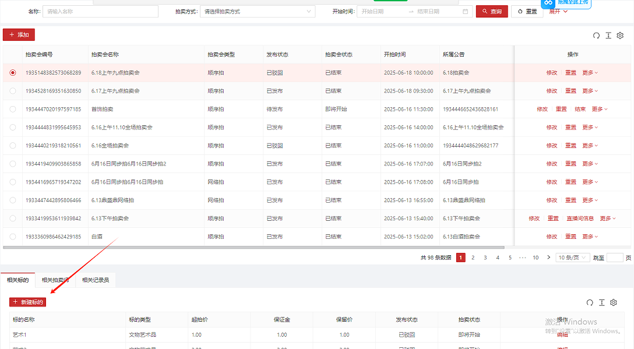Click next page arrow in pagination

pos(549,257)
